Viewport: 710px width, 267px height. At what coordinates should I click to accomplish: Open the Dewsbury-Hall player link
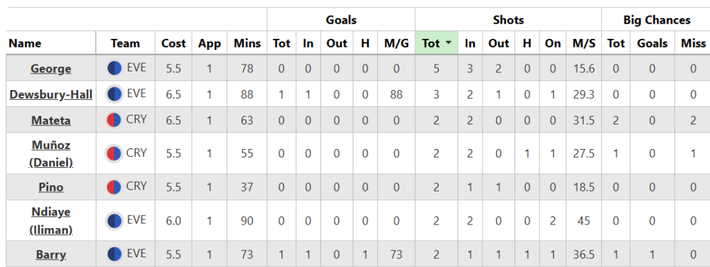tap(51, 94)
